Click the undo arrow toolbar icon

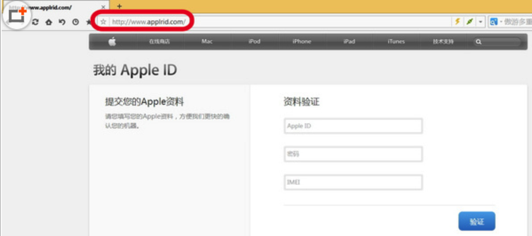[x=62, y=22]
